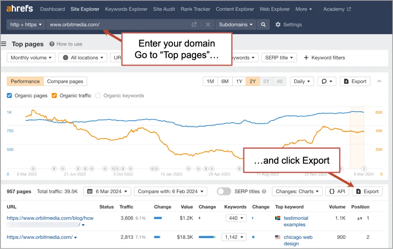Image resolution: width=393 pixels, height=249 pixels.
Task: Sort by Position column header
Action: click(x=360, y=207)
